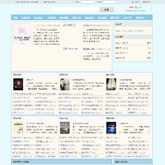This screenshot has height=165, width=165.
Task: Open the first row in the right sidebar ranking list
Action: (x=133, y=43)
